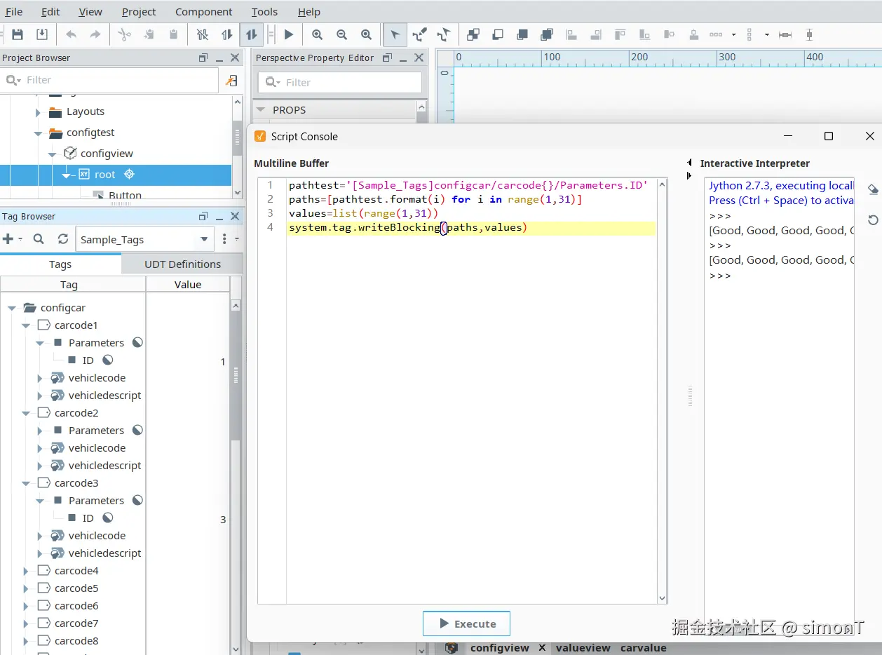Start Preview mode with the play icon
This screenshot has height=655, width=882.
(x=289, y=34)
